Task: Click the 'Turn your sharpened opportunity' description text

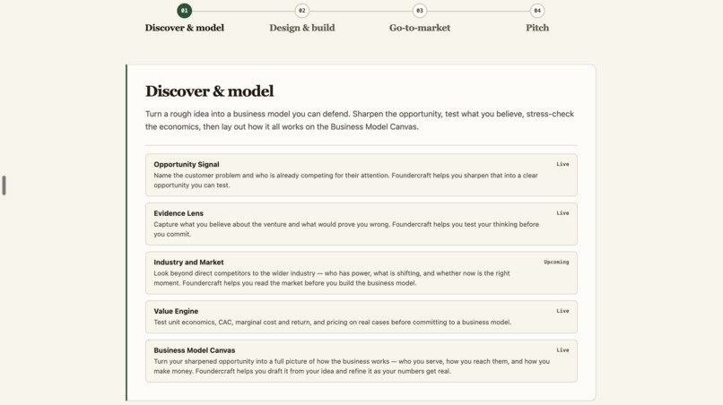Action: pyautogui.click(x=352, y=366)
